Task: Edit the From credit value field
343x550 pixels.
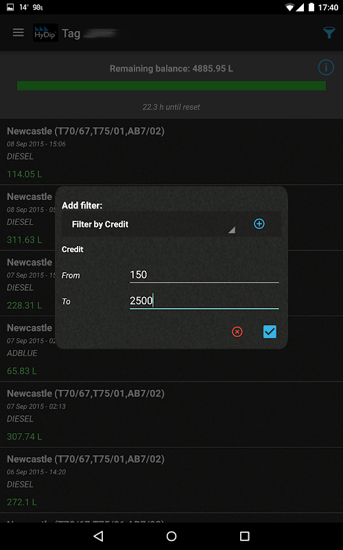Action: point(204,274)
